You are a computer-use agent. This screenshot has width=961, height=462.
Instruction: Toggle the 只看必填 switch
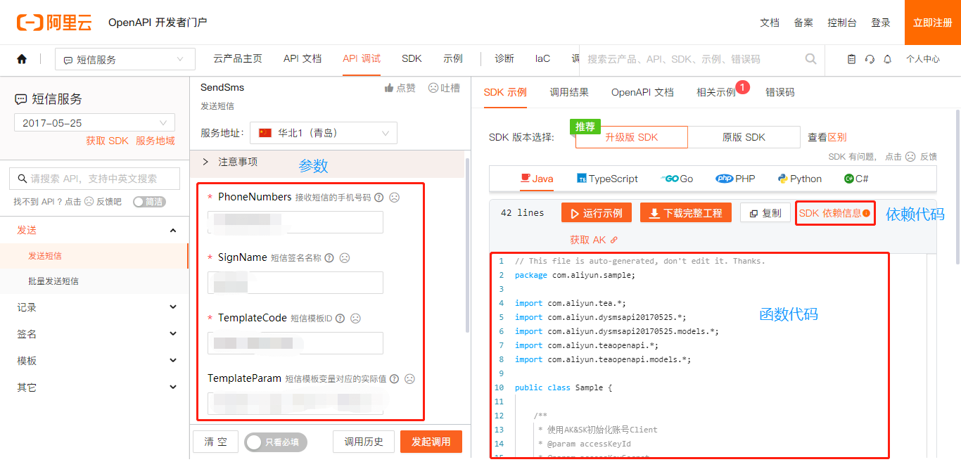click(x=276, y=442)
